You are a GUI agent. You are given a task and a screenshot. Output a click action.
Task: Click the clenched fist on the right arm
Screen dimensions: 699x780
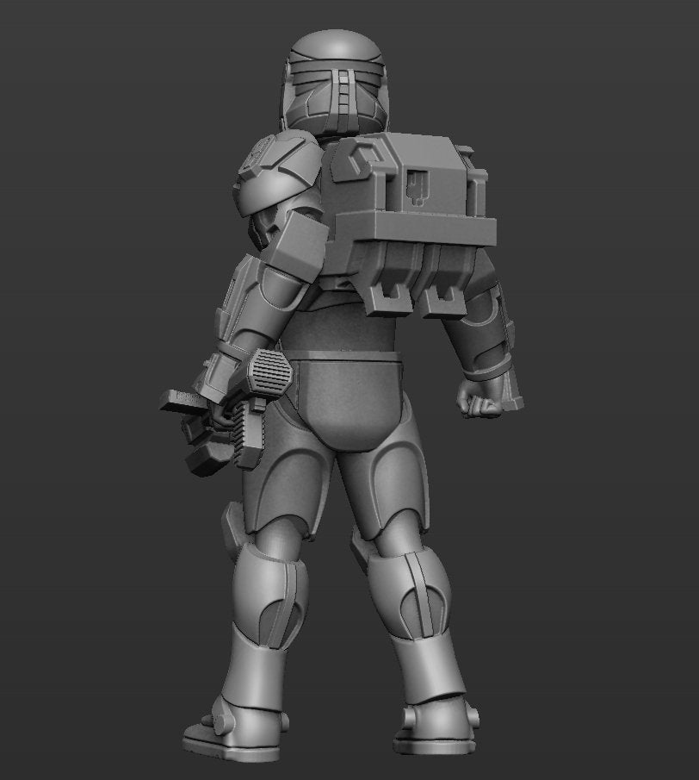[x=479, y=399]
